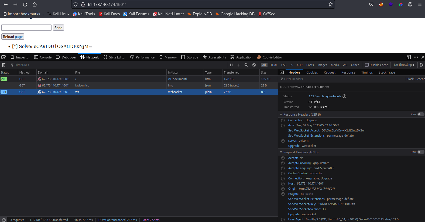Expand the GET ws:// URL details
This screenshot has height=222, width=425.
pyautogui.click(x=281, y=87)
